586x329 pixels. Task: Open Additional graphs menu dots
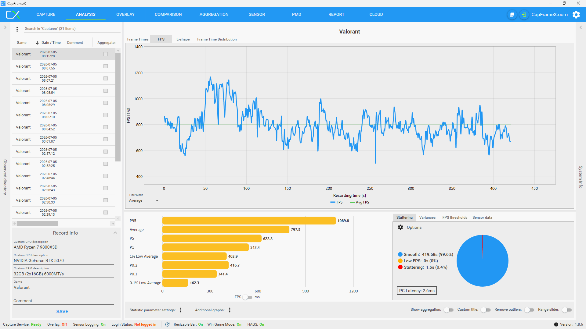[x=230, y=310]
